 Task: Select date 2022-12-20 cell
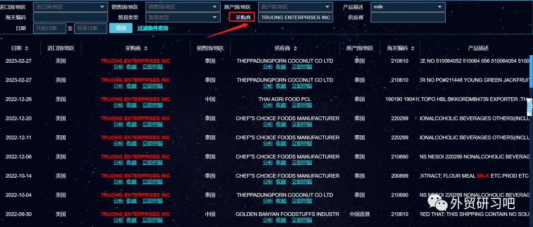(x=19, y=118)
